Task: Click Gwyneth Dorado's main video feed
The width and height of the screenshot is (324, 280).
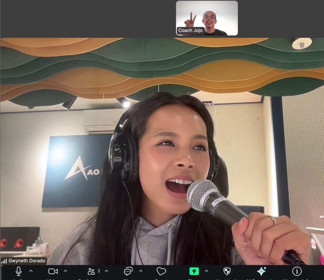Action: point(162,152)
